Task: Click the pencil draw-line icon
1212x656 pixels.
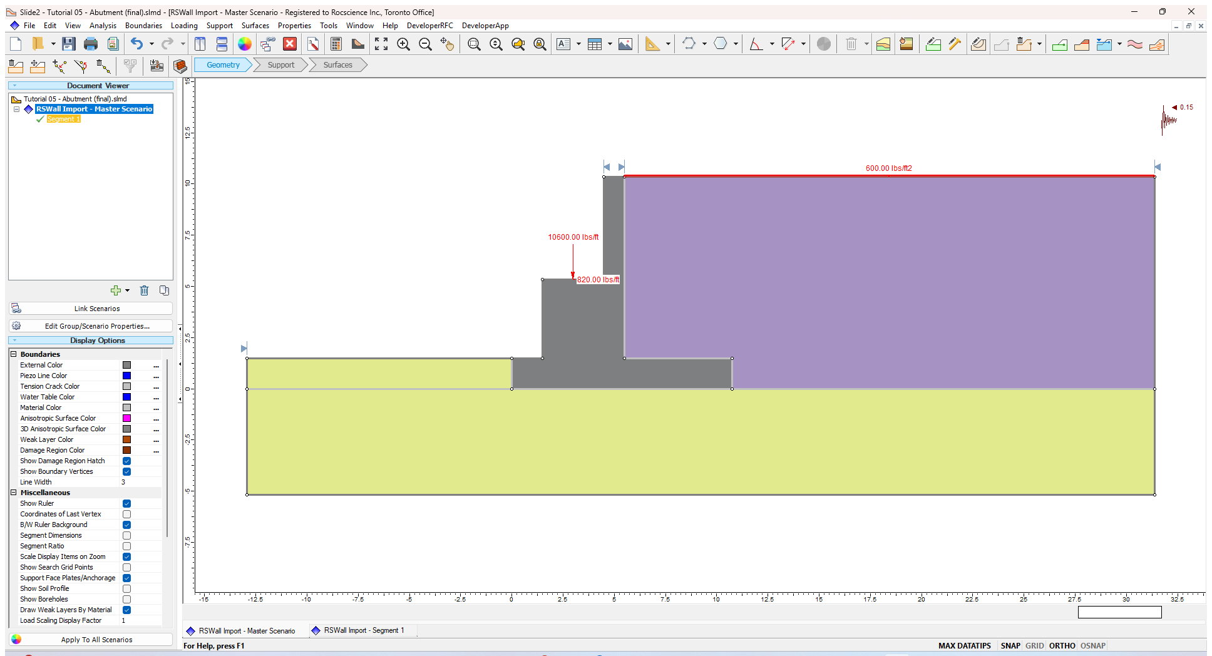Action: click(955, 44)
